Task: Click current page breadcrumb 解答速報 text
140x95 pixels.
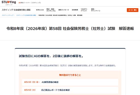Action: click(60, 15)
